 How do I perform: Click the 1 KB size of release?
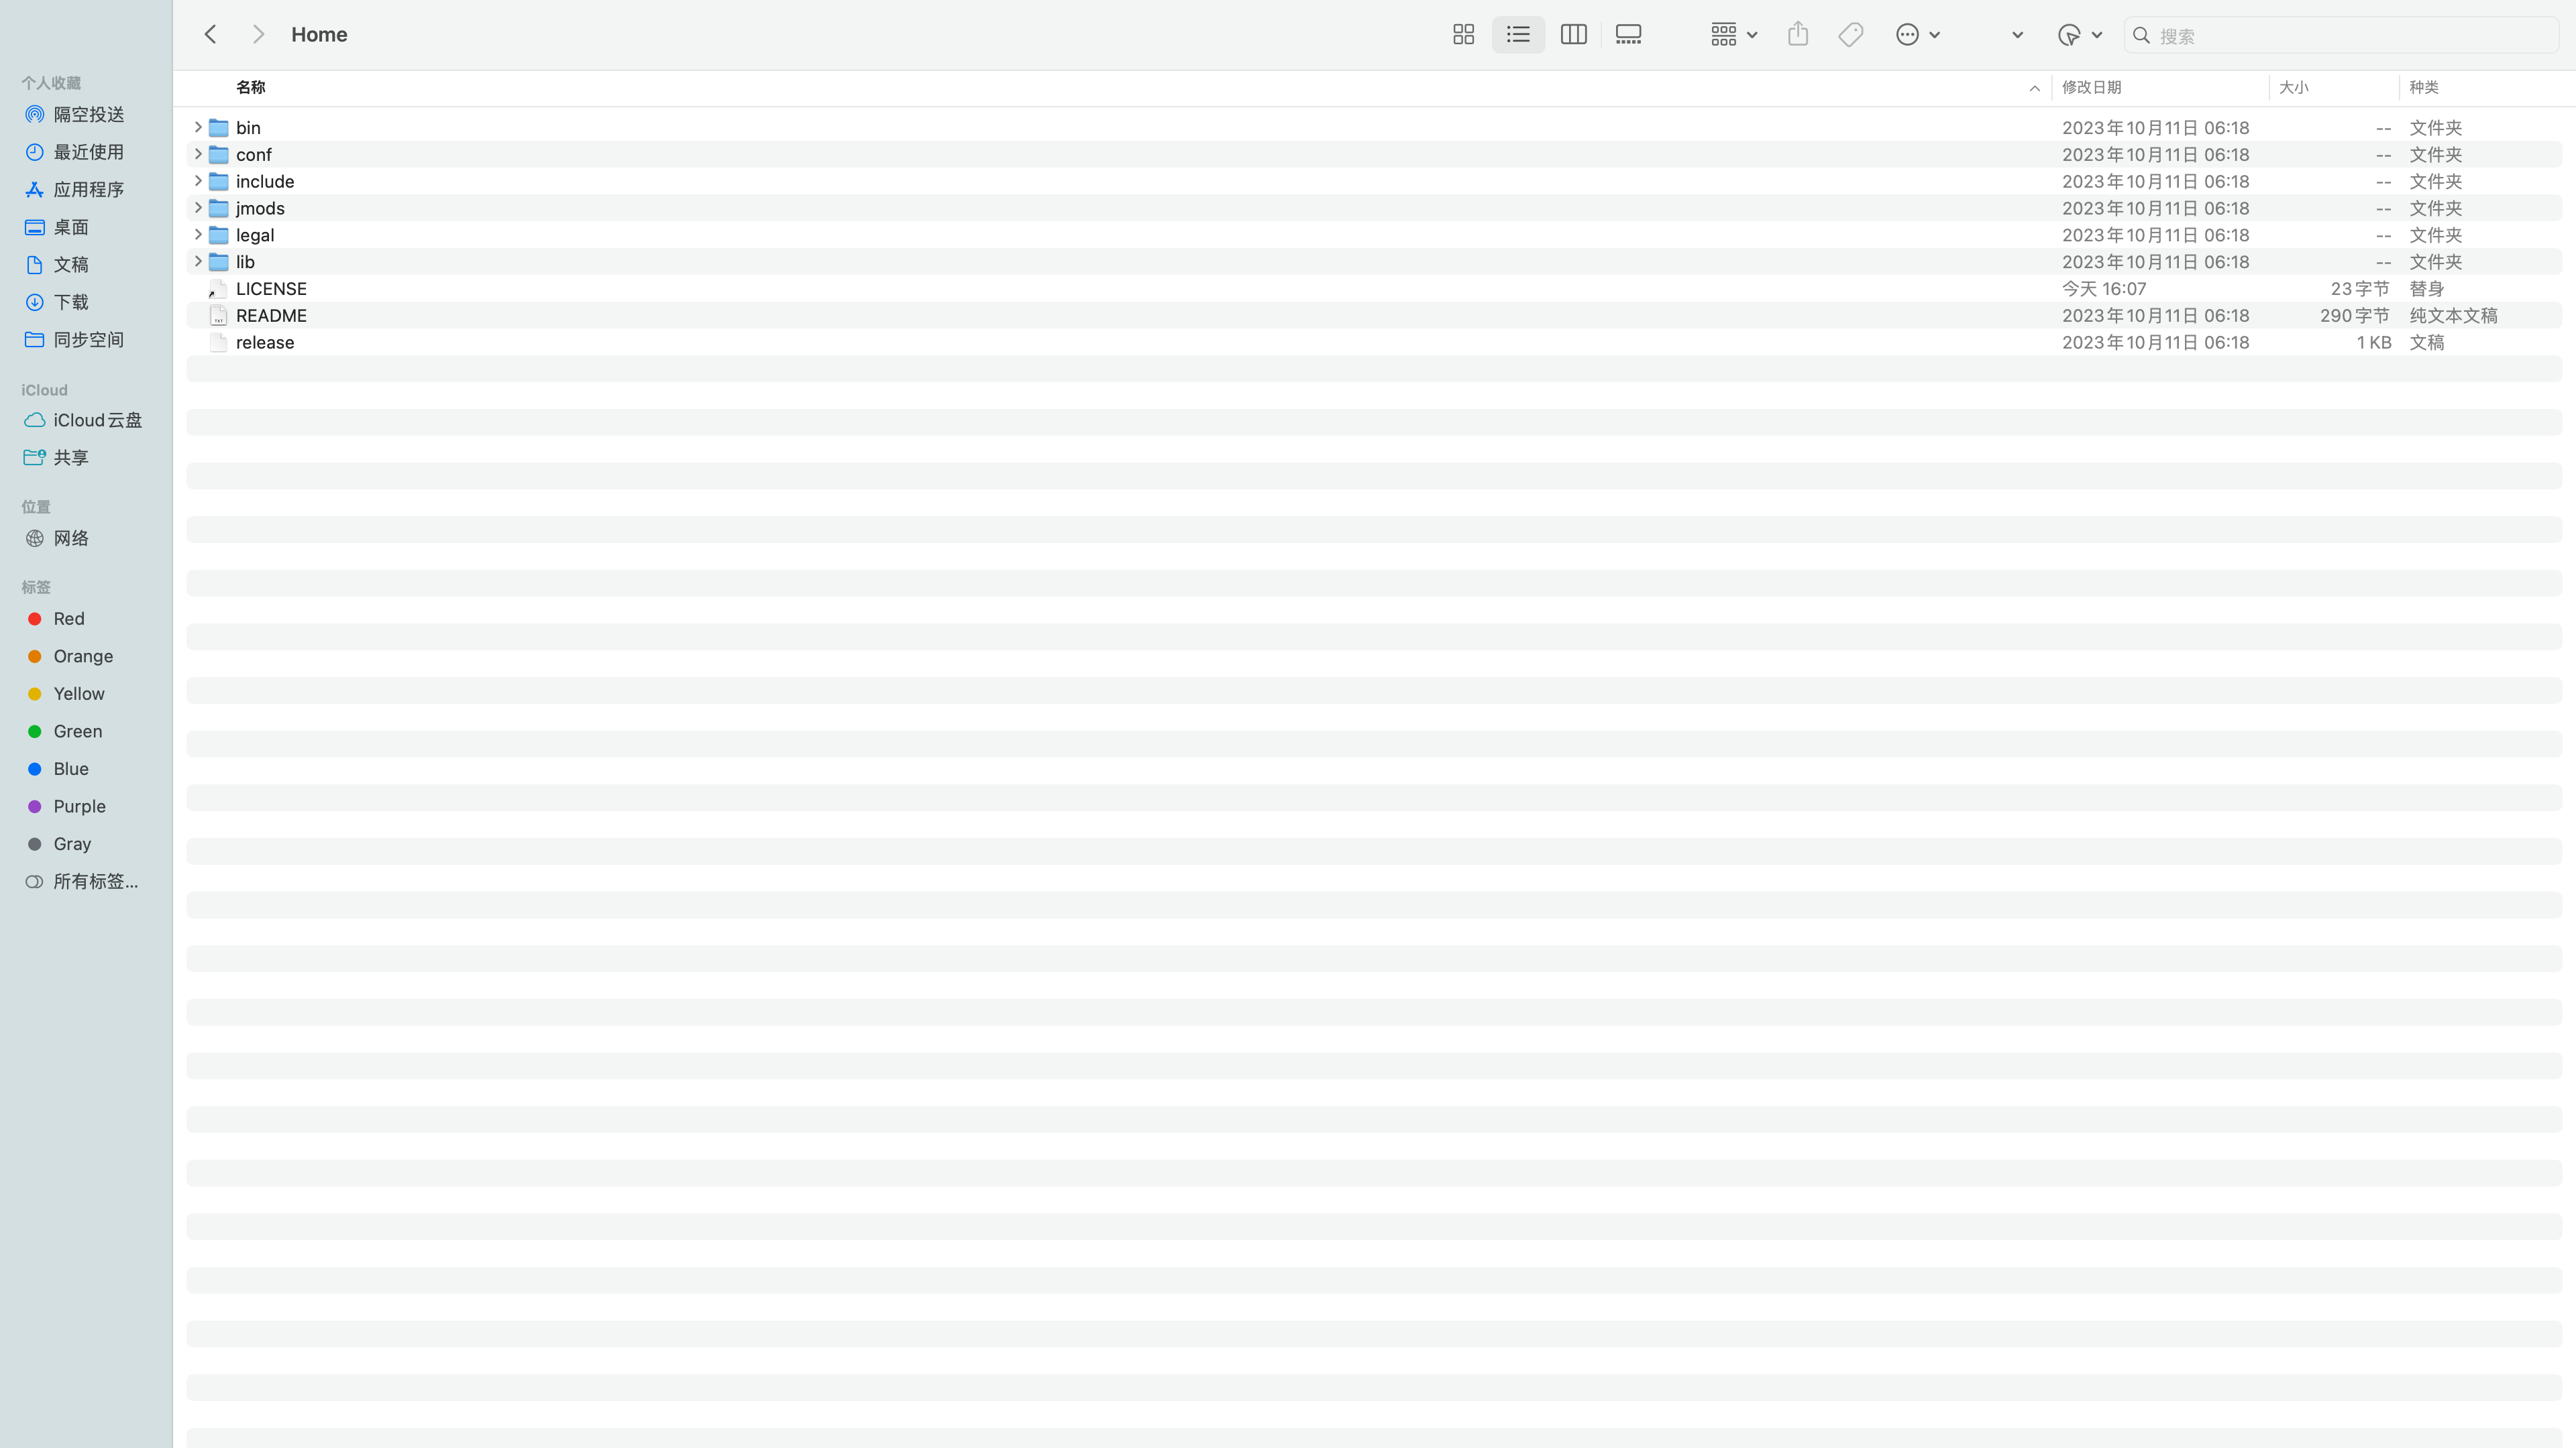2373,343
